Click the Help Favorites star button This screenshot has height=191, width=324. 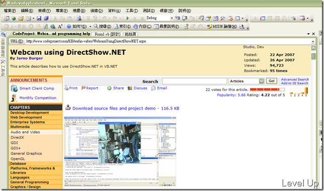pos(167,27)
